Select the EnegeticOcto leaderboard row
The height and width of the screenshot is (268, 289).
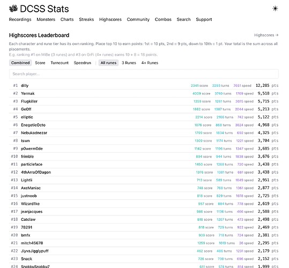pyautogui.click(x=144, y=125)
